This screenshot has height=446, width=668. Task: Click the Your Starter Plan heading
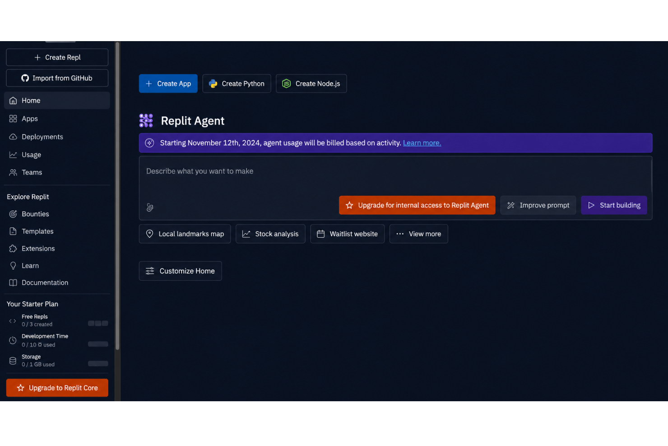(32, 304)
